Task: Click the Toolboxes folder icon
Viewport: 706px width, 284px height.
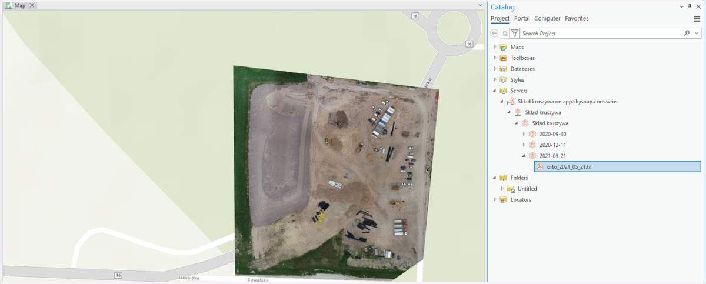Action: [x=503, y=58]
